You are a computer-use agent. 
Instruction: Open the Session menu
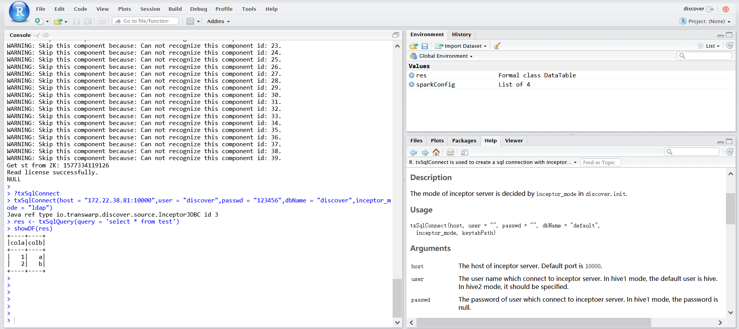click(150, 9)
